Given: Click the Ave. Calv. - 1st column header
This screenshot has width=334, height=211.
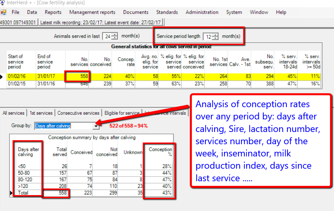Looking at the screenshot, I should (x=240, y=62).
